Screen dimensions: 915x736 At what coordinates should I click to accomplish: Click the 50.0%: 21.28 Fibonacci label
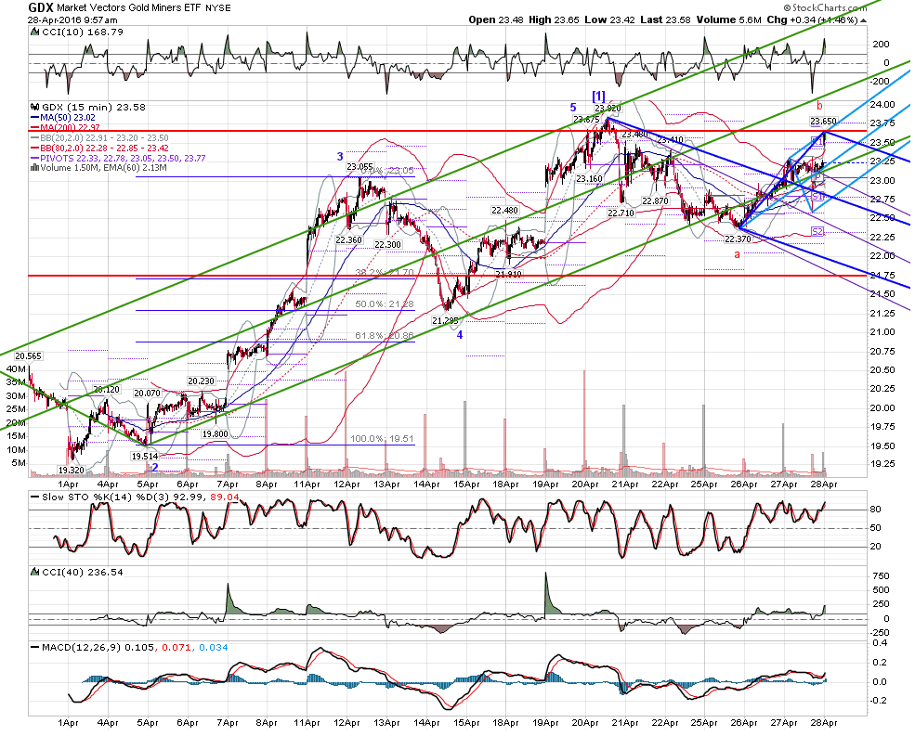coord(385,304)
